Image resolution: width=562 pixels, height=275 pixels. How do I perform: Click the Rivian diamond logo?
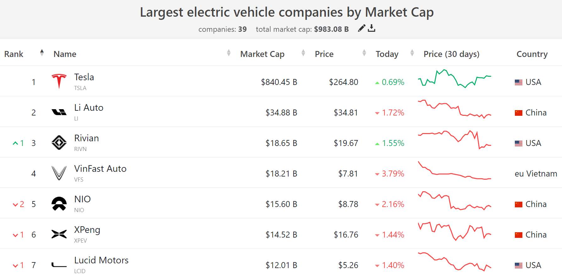pyautogui.click(x=59, y=143)
